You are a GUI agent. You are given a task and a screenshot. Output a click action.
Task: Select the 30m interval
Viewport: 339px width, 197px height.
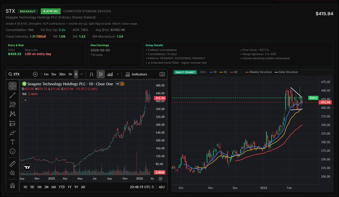point(62,74)
